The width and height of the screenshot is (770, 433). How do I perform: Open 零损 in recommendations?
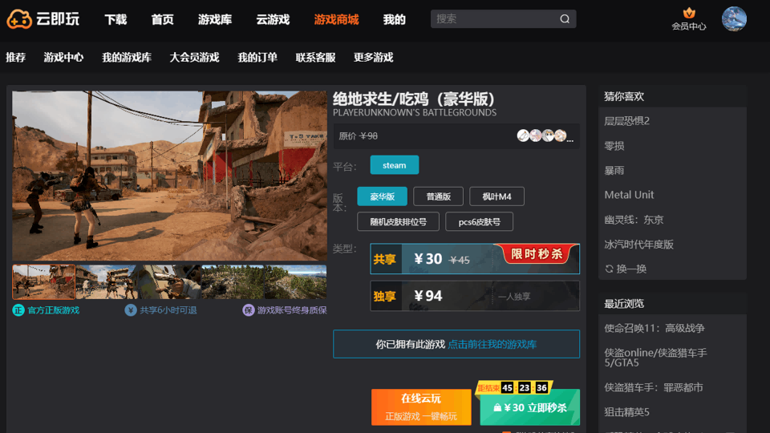(x=614, y=146)
